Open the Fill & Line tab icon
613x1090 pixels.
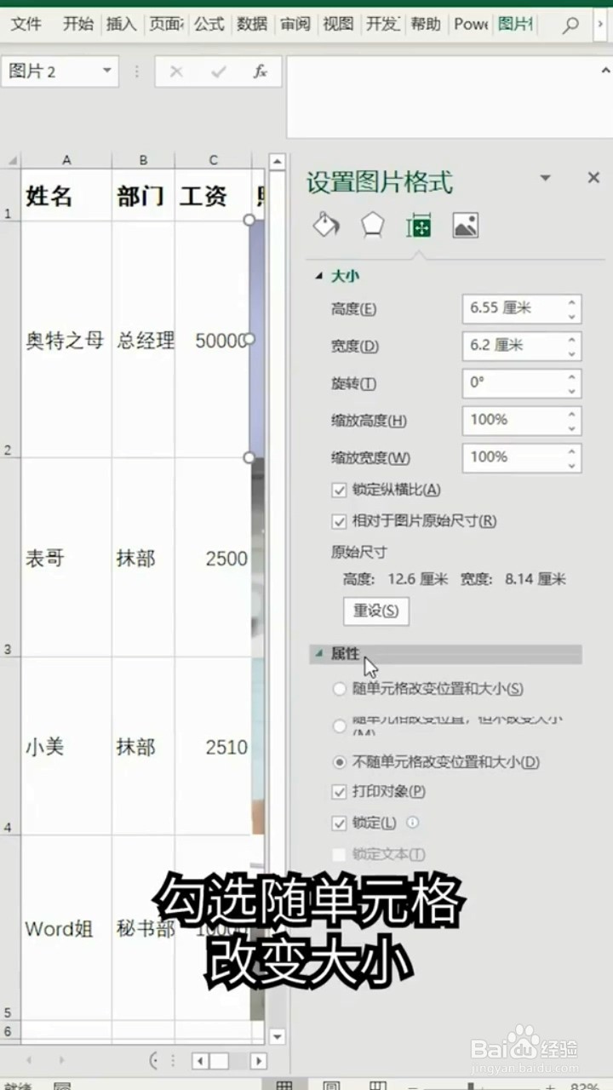(x=326, y=225)
